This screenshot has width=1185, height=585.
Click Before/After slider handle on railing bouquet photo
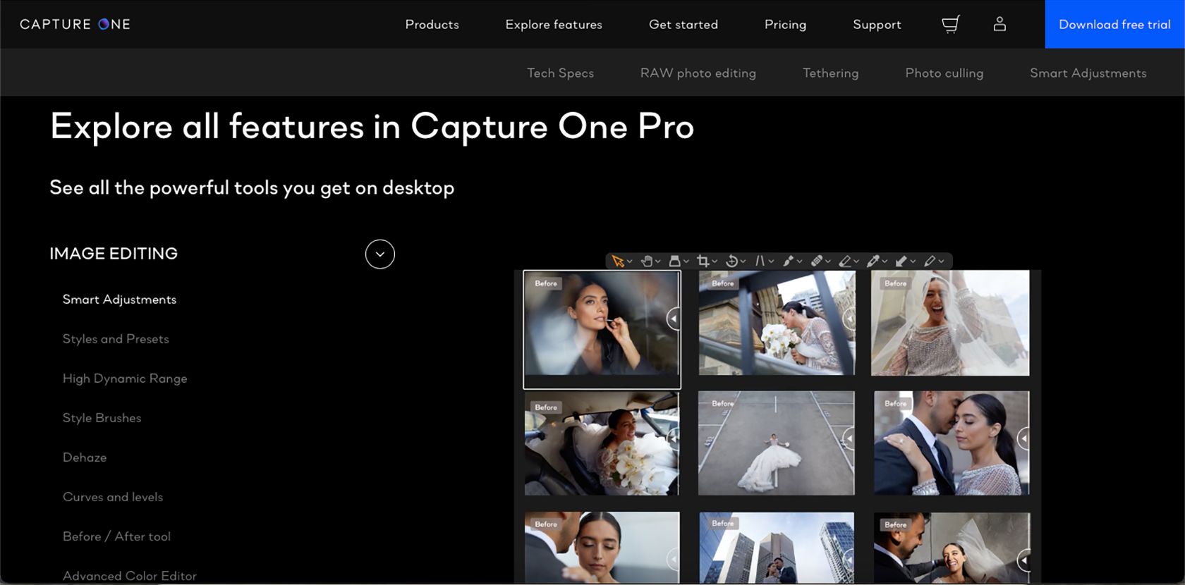pos(849,319)
